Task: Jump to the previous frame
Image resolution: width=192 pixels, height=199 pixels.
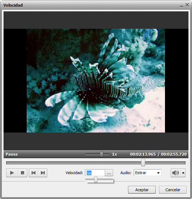Action: (x=33, y=173)
